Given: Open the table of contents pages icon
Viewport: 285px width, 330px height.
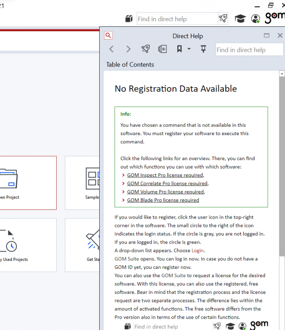Looking at the screenshot, I should pos(162,49).
